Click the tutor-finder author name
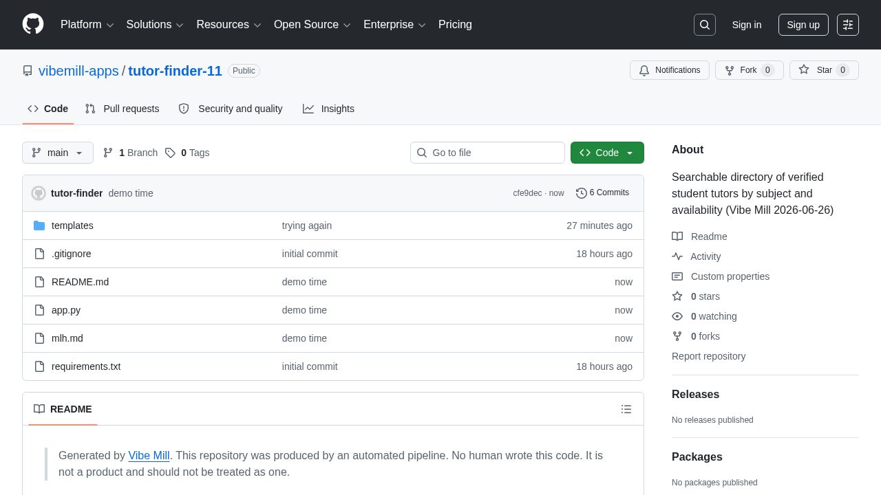 click(x=77, y=193)
